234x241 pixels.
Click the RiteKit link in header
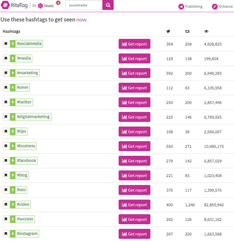(x=46, y=6)
